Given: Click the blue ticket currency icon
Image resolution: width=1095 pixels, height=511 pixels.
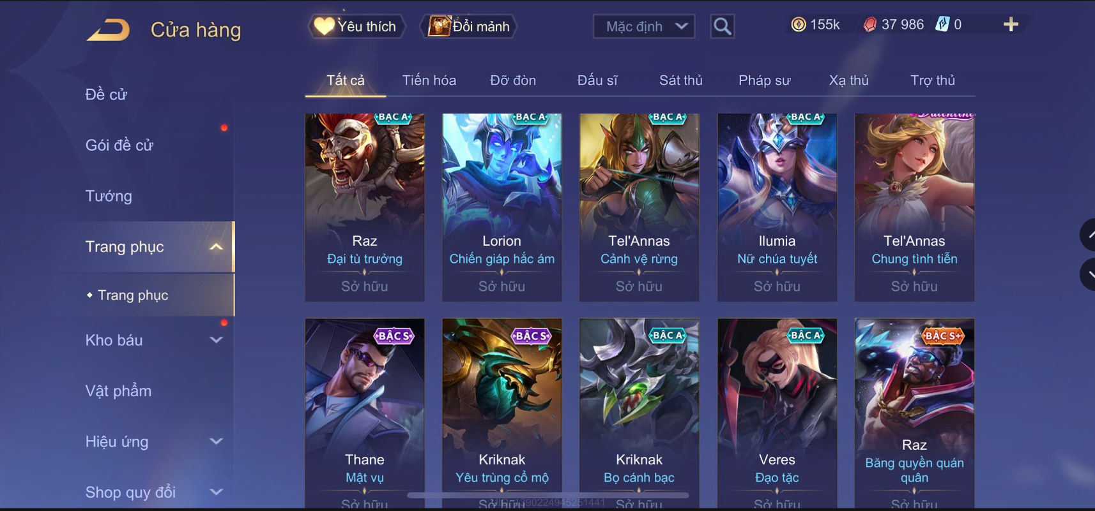Looking at the screenshot, I should click(942, 24).
